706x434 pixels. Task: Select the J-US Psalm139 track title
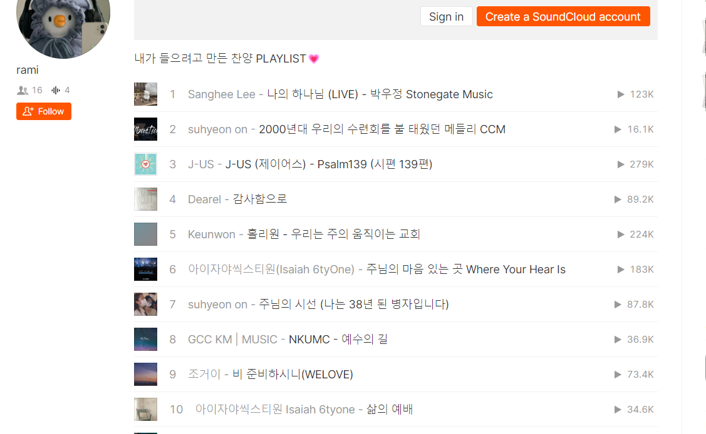pos(329,164)
